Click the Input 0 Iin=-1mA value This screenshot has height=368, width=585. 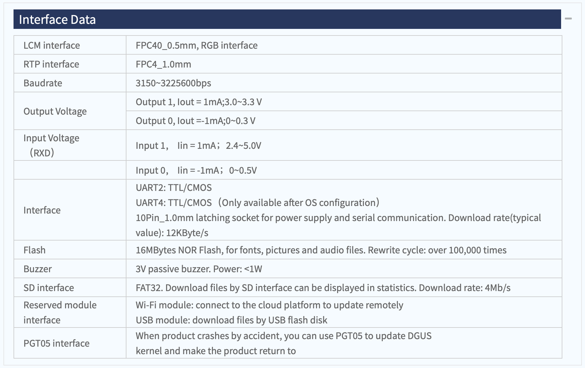coord(196,170)
